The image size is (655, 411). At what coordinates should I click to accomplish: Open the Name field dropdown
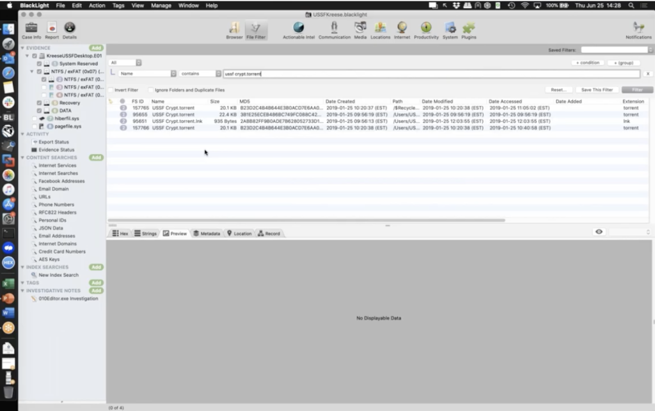(x=148, y=74)
